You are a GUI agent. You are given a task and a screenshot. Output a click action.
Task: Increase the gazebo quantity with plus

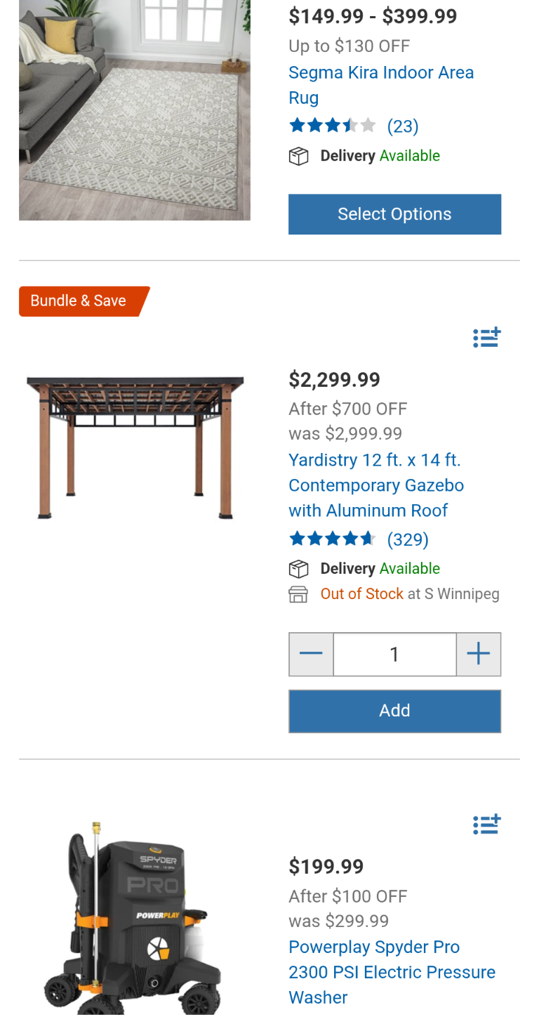point(479,655)
